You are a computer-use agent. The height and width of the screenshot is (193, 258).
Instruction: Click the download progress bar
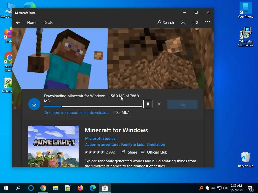(93, 107)
